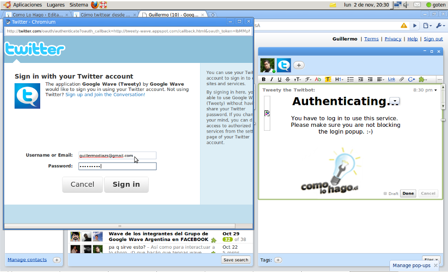Screen dimensions: 448x272
Task: Click the Manage pop-ups notification text
Action: pos(411,265)
